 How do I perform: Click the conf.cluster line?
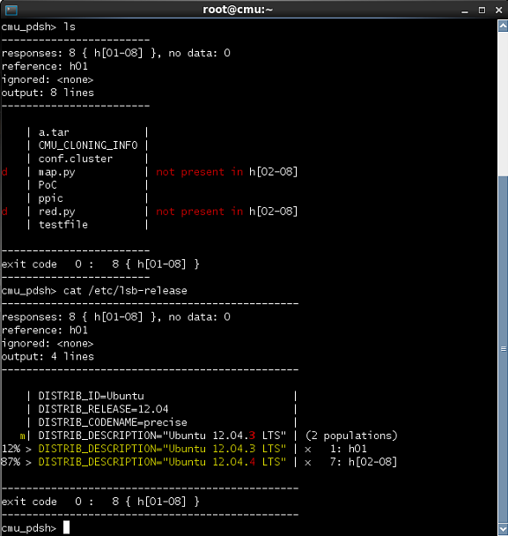tap(75, 159)
